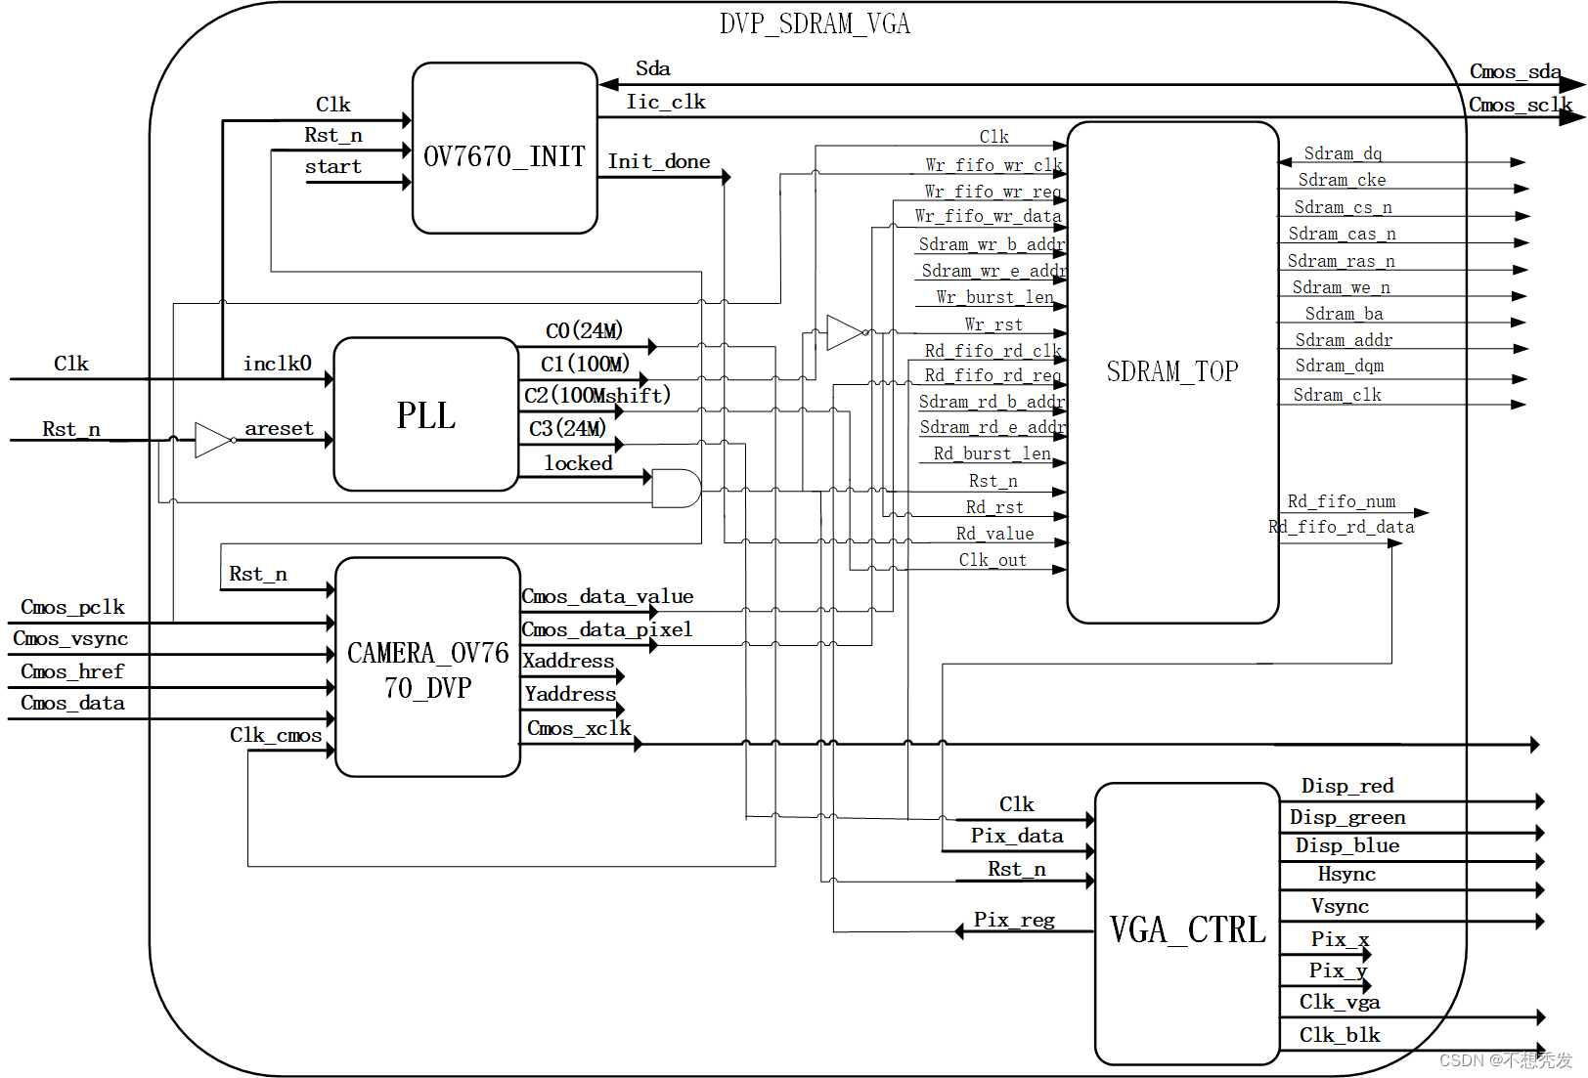1588x1078 pixels.
Task: Select the CSDN watermark text
Action: point(1503,1060)
